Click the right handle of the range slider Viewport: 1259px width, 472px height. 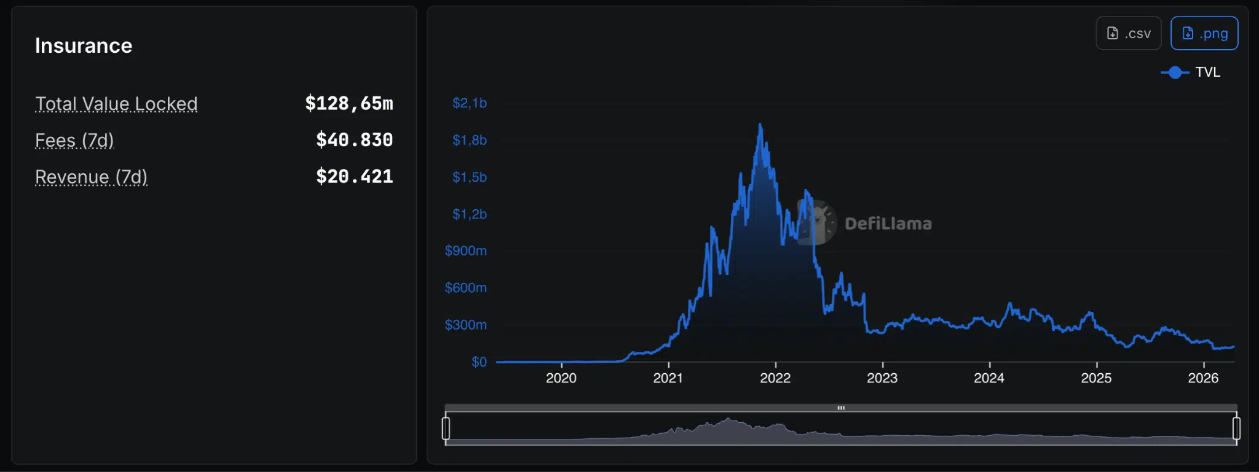pyautogui.click(x=1236, y=428)
